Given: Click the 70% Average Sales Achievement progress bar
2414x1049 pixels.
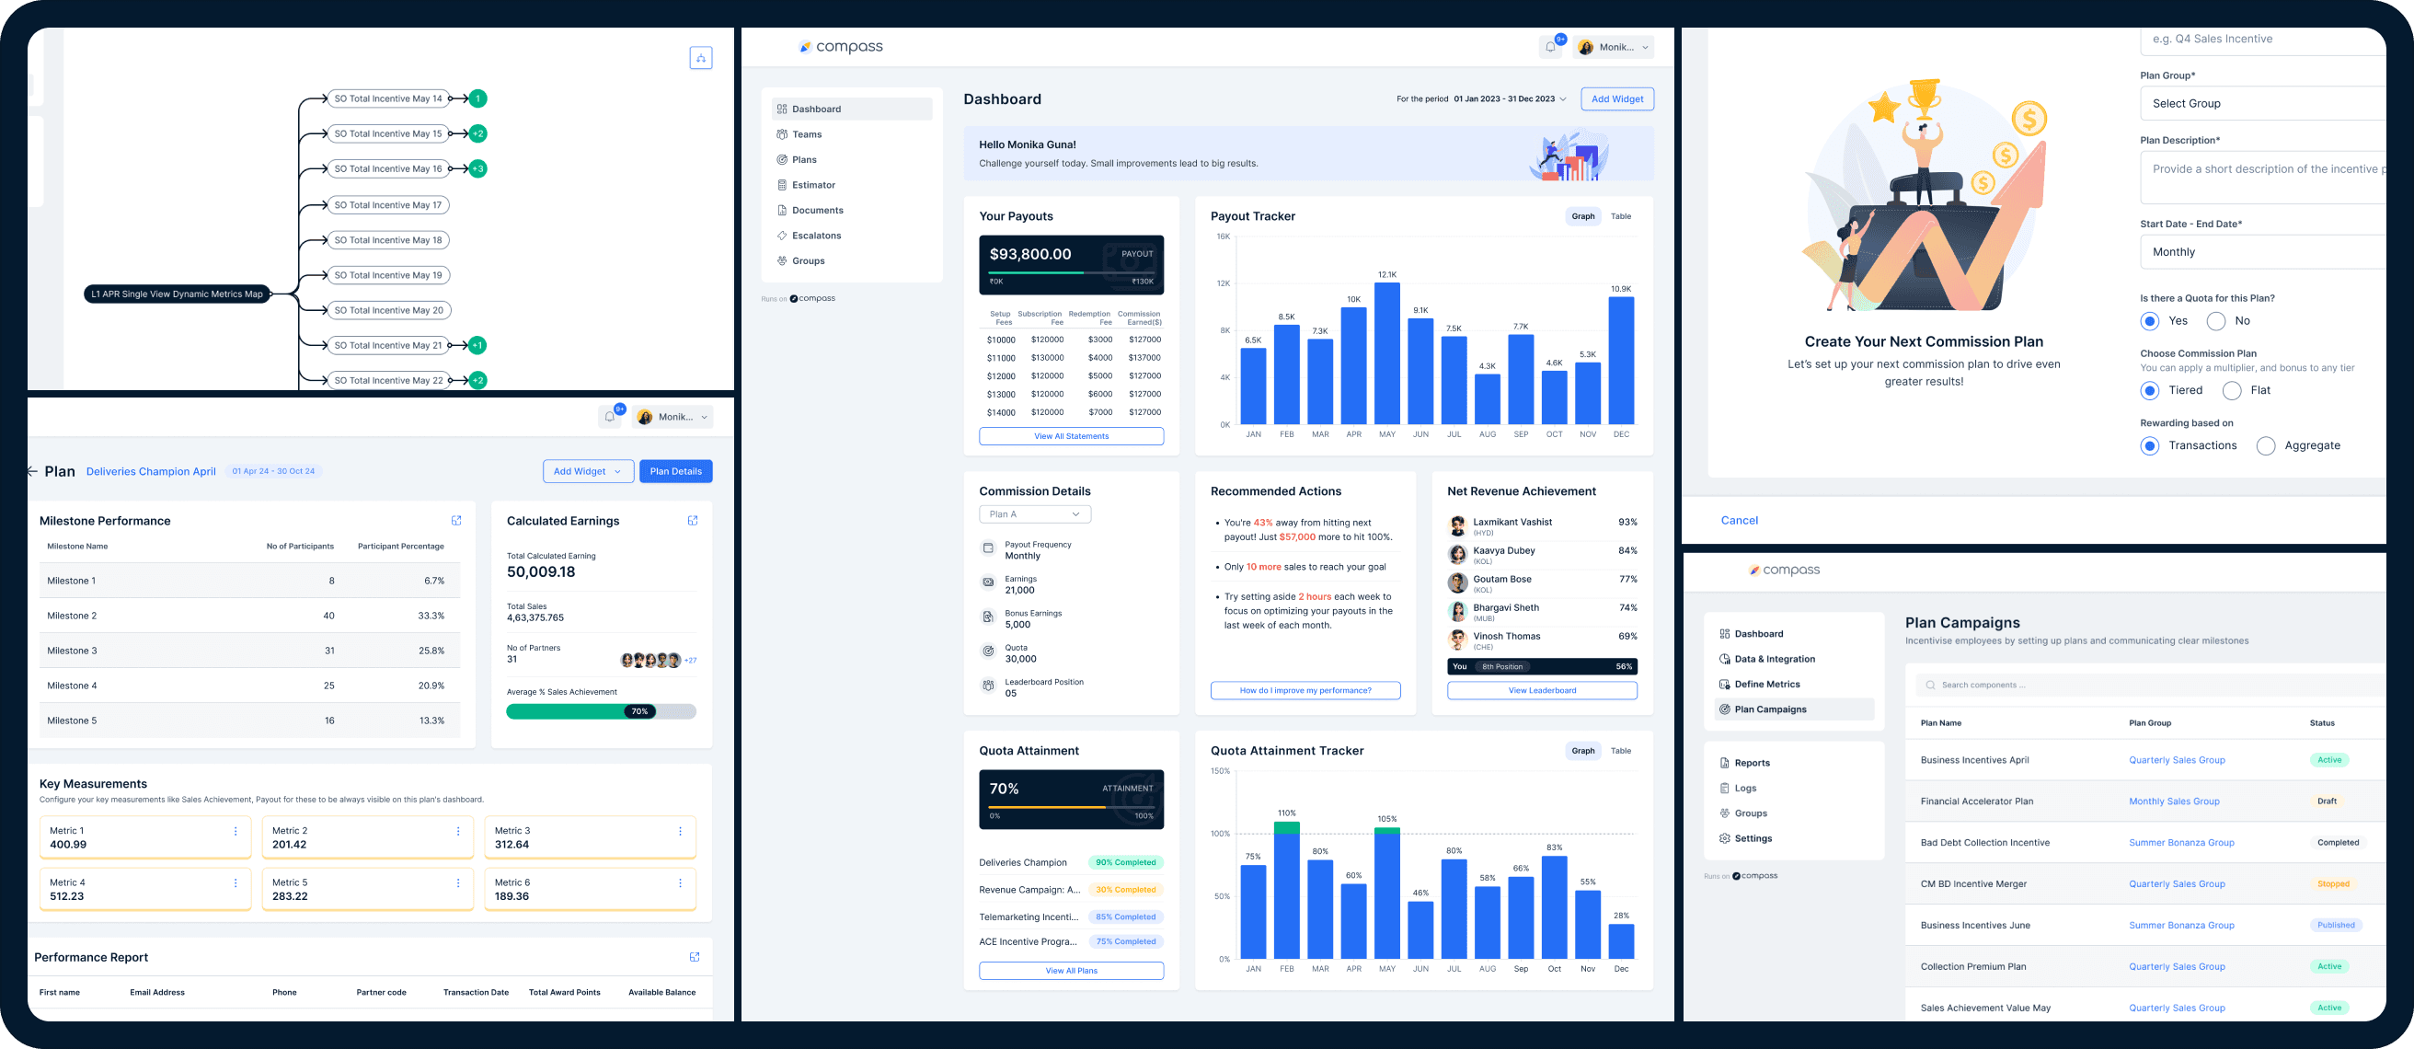Looking at the screenshot, I should point(601,712).
